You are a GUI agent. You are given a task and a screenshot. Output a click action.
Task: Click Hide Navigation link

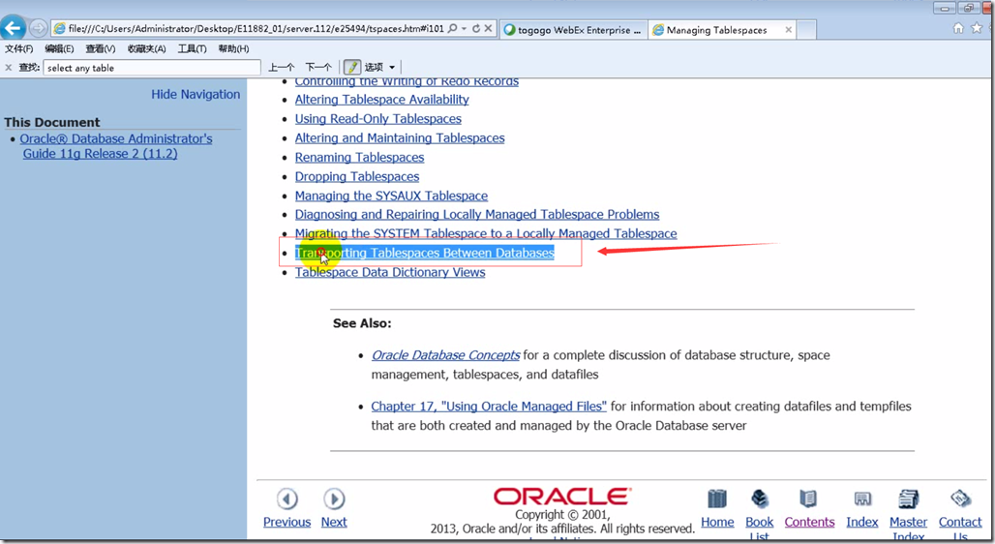[196, 94]
